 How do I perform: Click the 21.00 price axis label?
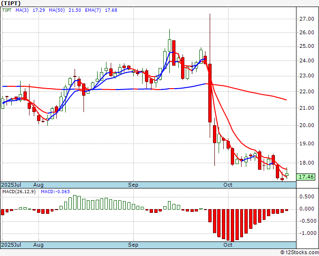pos(307,108)
